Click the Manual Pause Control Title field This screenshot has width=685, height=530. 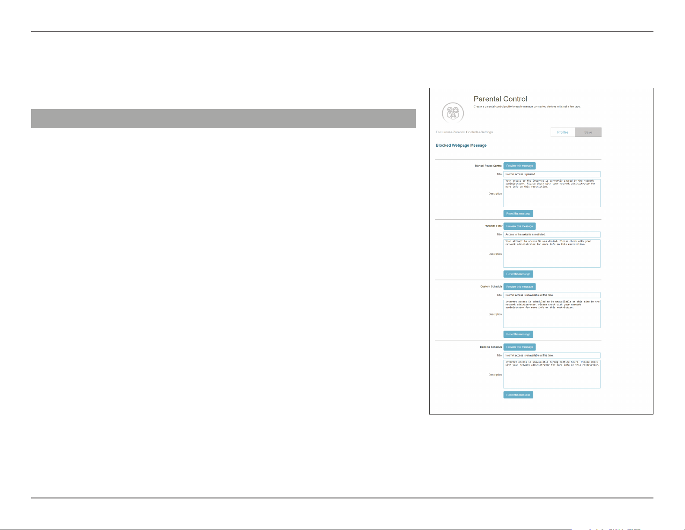[552, 174]
